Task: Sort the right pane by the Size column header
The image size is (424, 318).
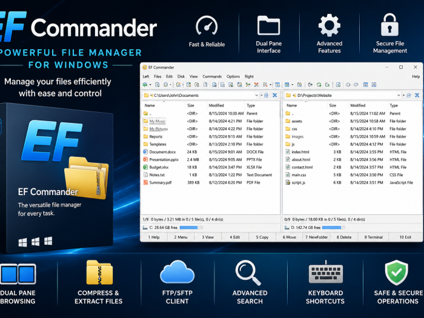Action: 337,105
